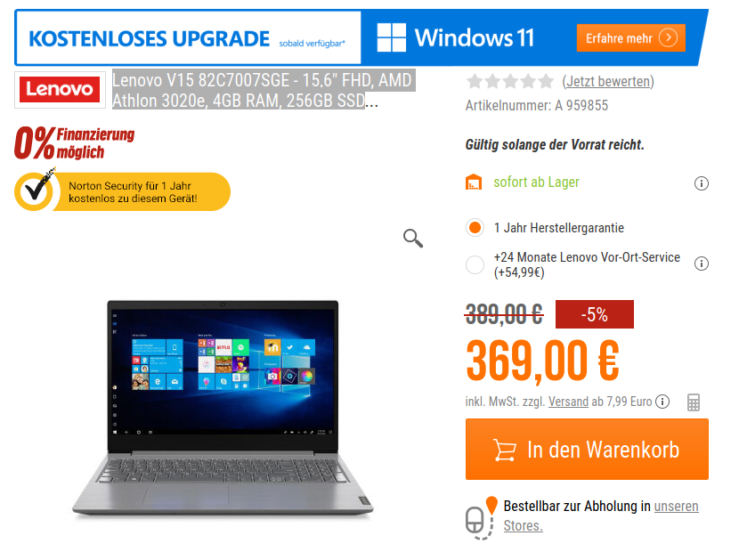The image size is (739, 552).
Task: Click the Lenovo V15 laptop product image
Action: (x=223, y=409)
